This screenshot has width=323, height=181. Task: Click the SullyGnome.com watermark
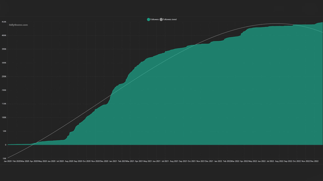tap(18, 25)
